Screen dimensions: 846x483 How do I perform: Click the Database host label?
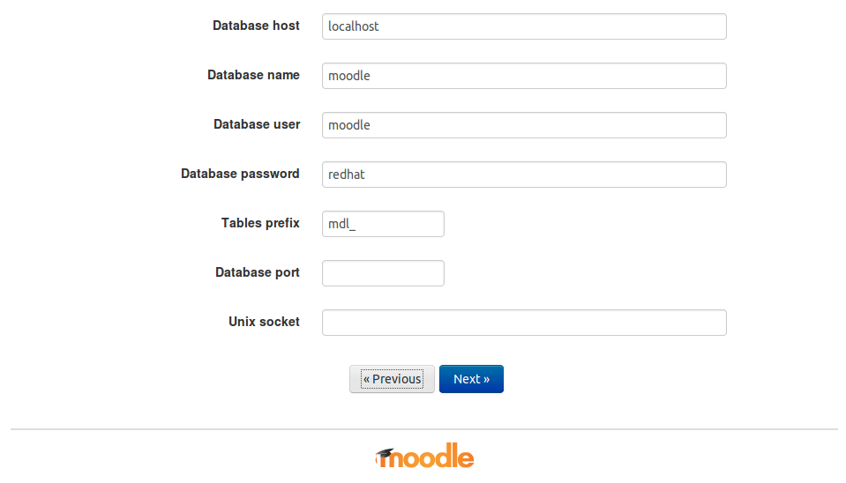(256, 26)
